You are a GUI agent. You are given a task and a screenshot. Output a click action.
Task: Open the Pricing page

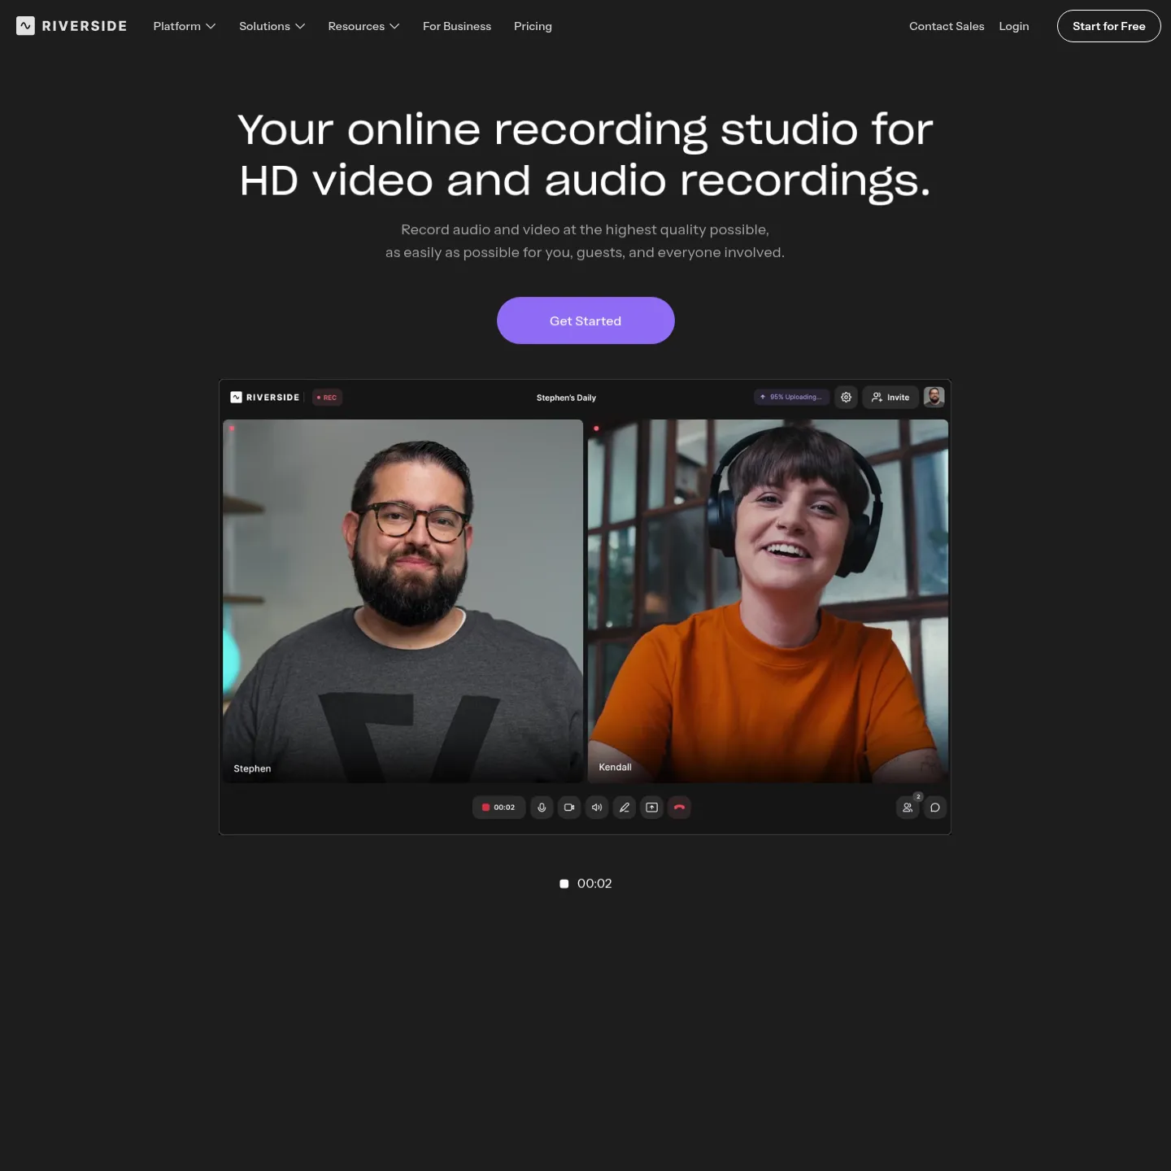coord(533,26)
